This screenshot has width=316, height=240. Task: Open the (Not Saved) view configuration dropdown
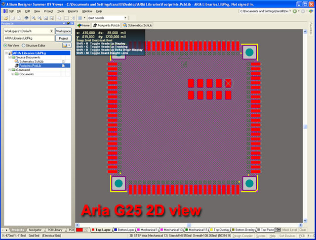click(125, 18)
